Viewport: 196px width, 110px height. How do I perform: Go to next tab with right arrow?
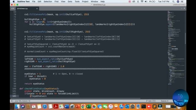(x=13, y=9)
